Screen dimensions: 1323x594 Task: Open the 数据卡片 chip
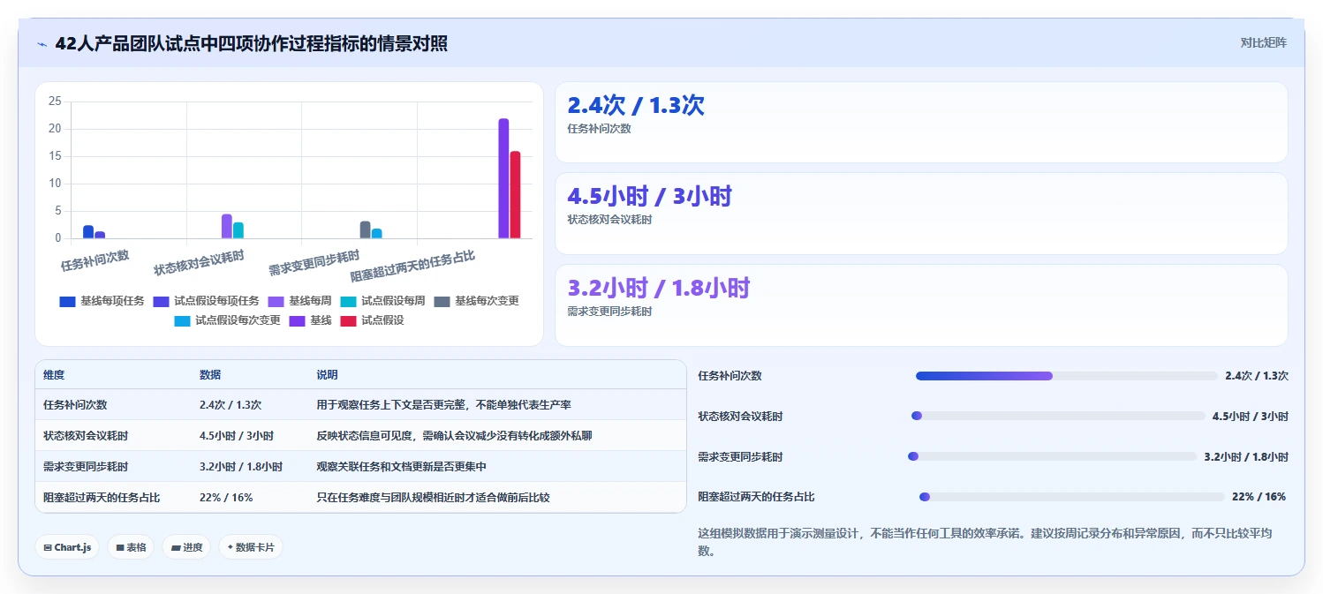(251, 547)
